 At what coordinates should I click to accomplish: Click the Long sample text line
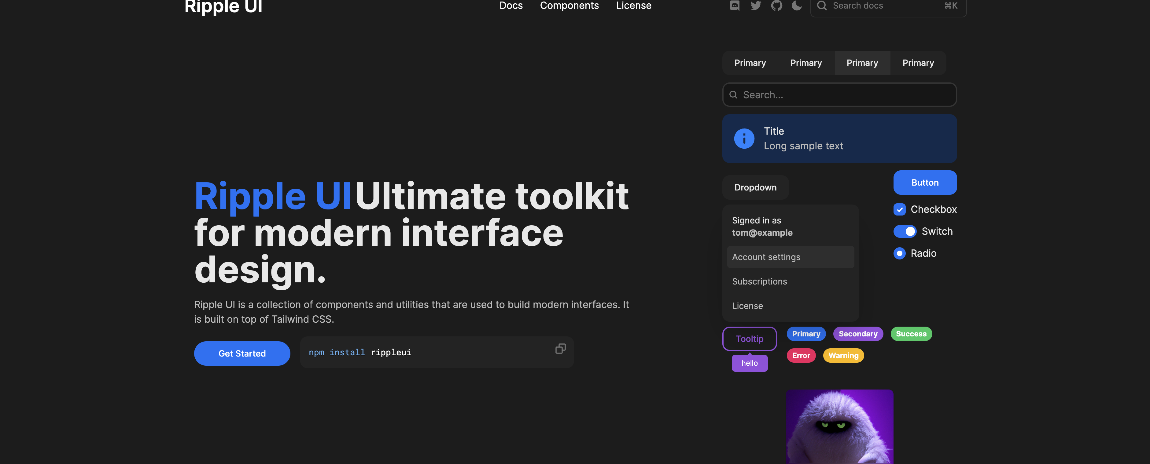point(803,146)
